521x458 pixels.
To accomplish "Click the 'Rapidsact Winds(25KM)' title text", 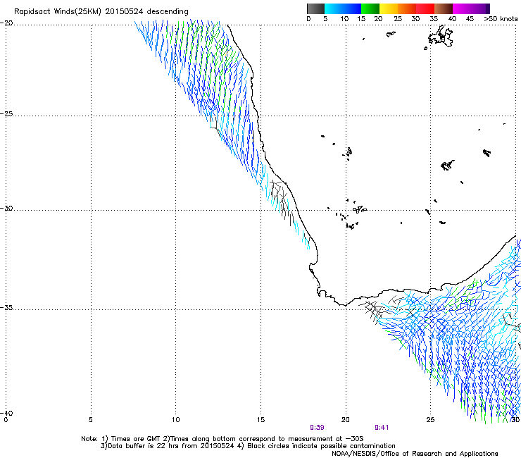I will [x=58, y=12].
